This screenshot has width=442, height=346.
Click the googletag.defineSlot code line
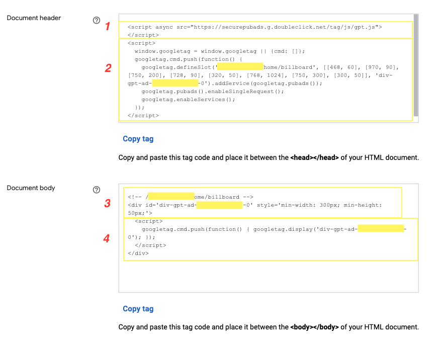270,67
